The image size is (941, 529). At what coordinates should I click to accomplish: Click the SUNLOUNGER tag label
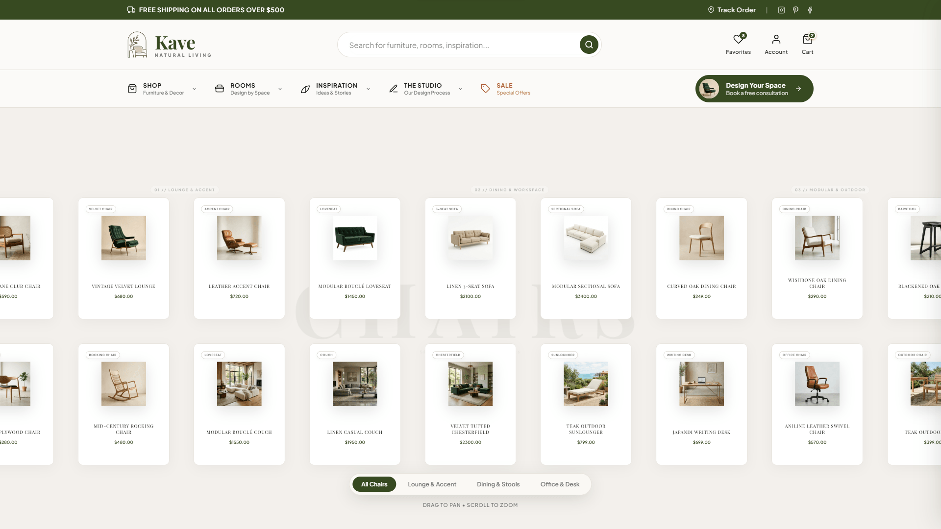(563, 355)
